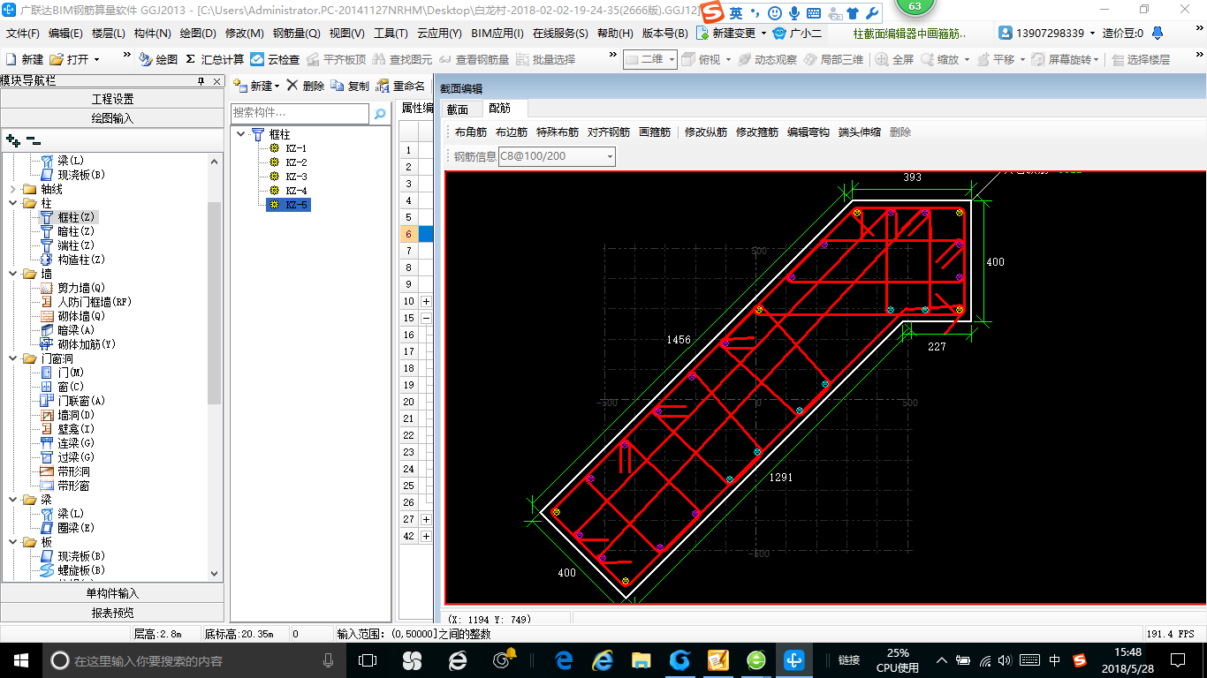Collapse property row 15 minus box
The width and height of the screenshot is (1207, 678).
(x=426, y=318)
